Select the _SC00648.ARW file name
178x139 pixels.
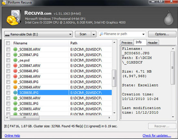(x=29, y=76)
